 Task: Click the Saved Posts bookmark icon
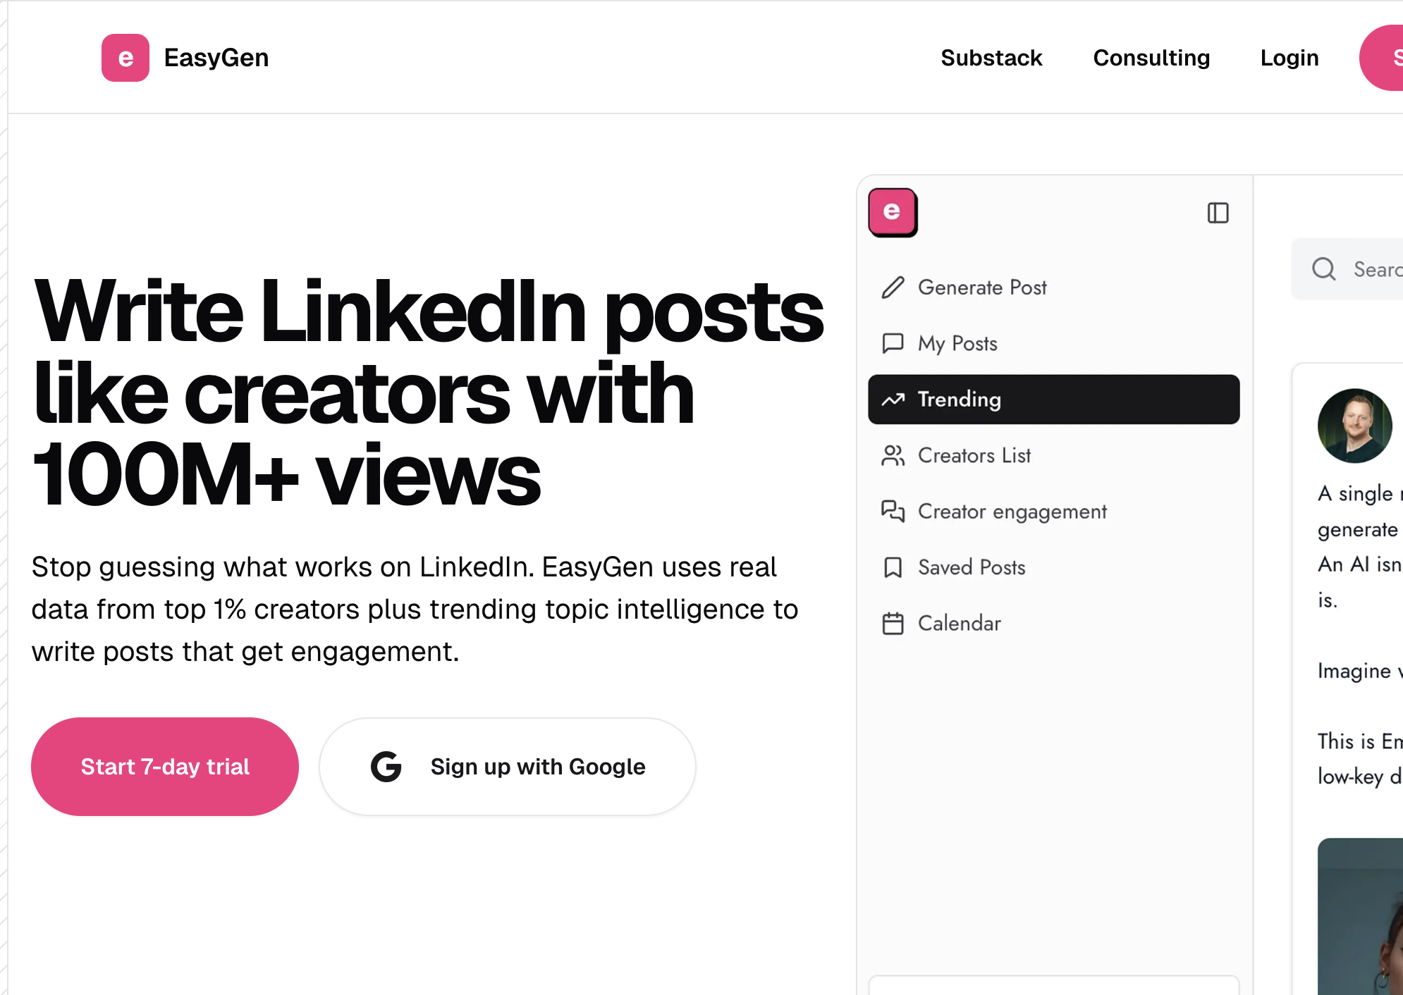click(893, 567)
